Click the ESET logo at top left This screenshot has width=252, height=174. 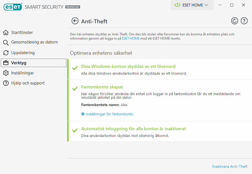(13, 7)
